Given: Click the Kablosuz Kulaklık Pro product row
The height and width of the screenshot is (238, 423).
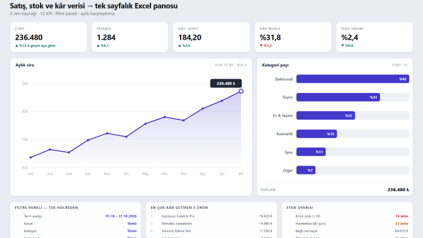Looking at the screenshot, I should click(x=211, y=216).
